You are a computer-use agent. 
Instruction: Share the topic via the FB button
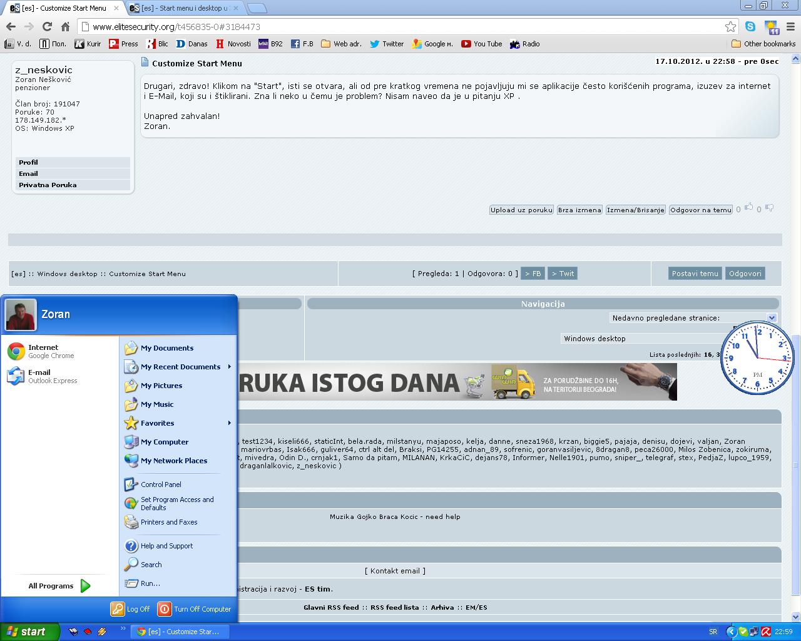533,274
